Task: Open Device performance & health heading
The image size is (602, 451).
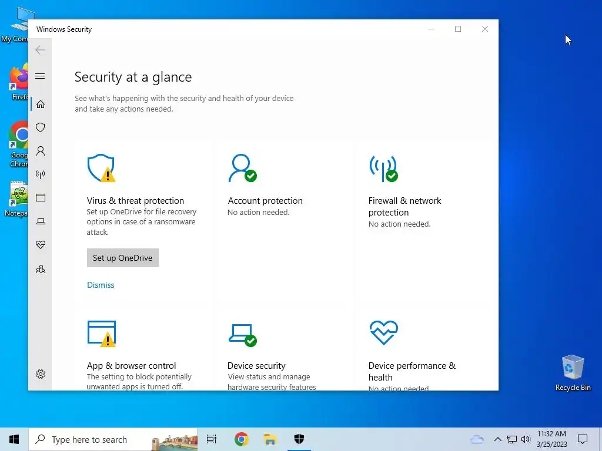Action: point(412,371)
